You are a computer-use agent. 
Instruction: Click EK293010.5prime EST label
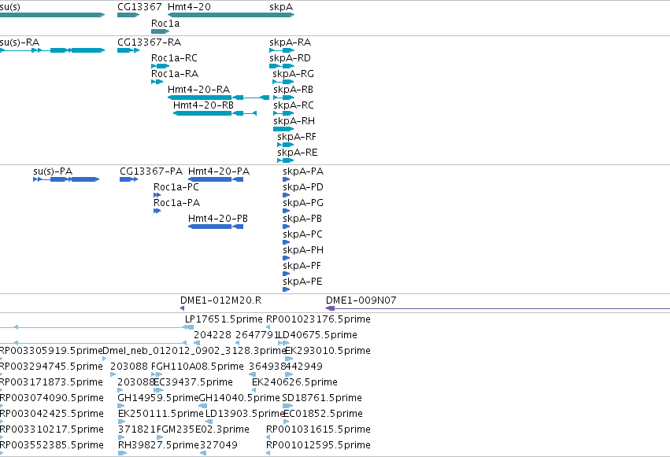tap(328, 351)
